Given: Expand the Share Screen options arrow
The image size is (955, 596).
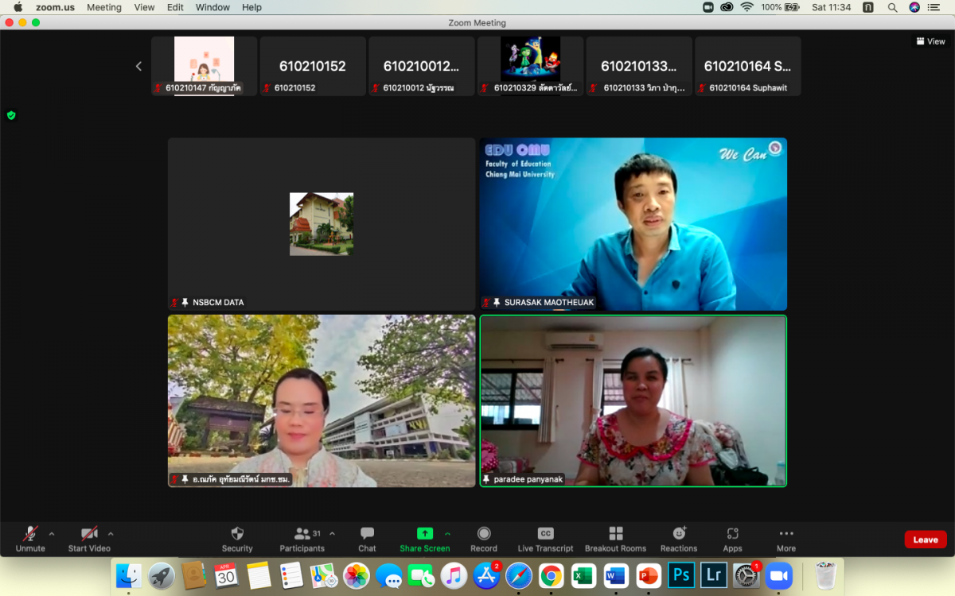Looking at the screenshot, I should [x=447, y=534].
